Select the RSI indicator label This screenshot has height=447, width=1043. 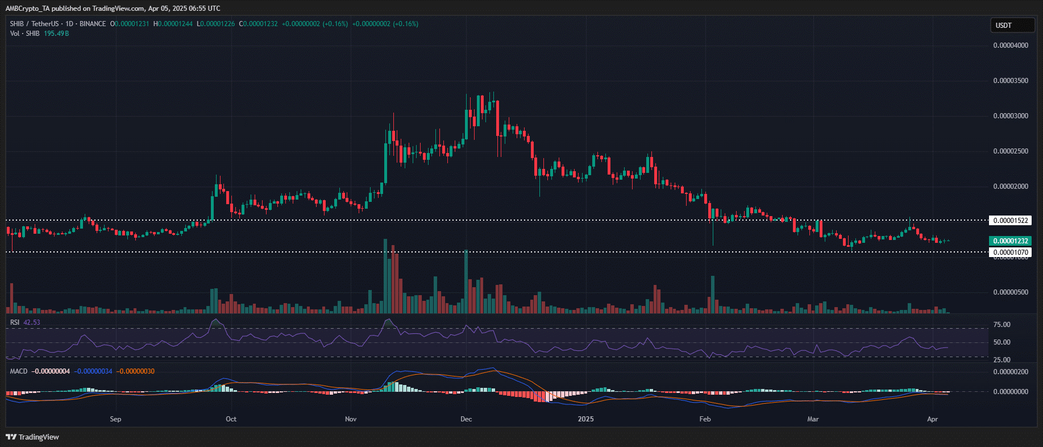click(15, 322)
